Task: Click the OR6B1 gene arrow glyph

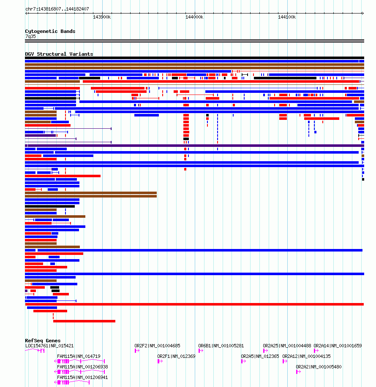Action: point(201,351)
